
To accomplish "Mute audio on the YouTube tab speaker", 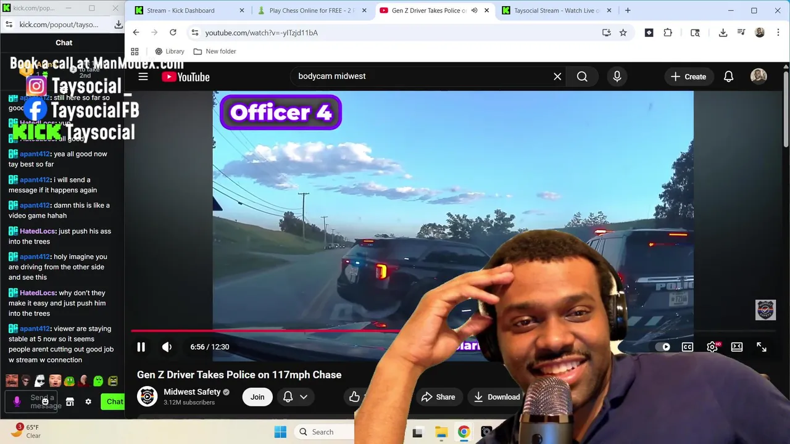I will 474,10.
